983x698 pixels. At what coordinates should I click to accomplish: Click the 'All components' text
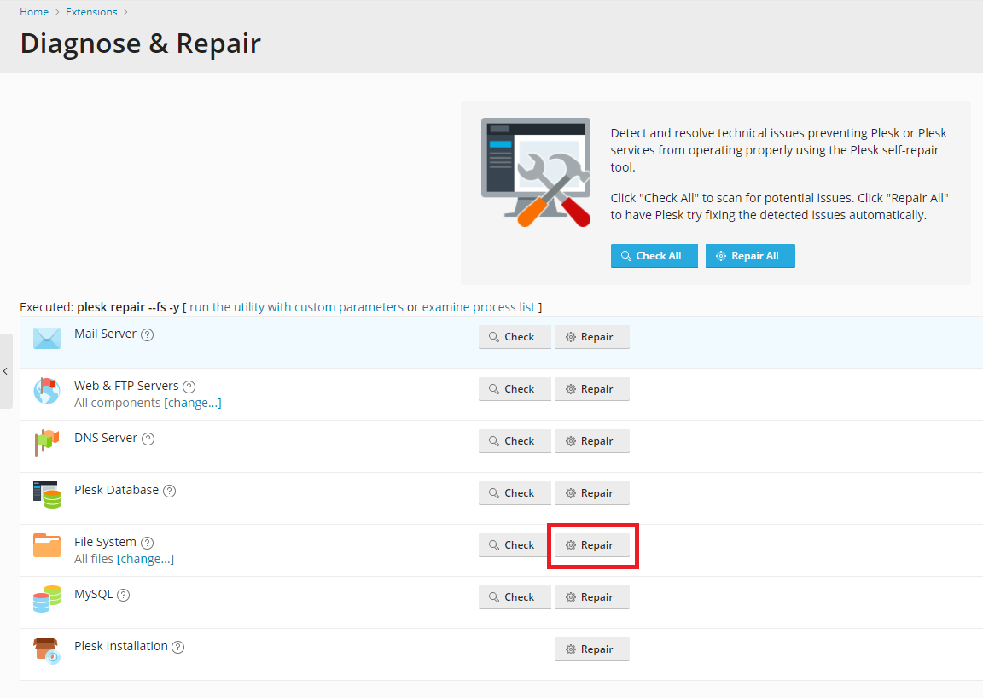coord(117,403)
